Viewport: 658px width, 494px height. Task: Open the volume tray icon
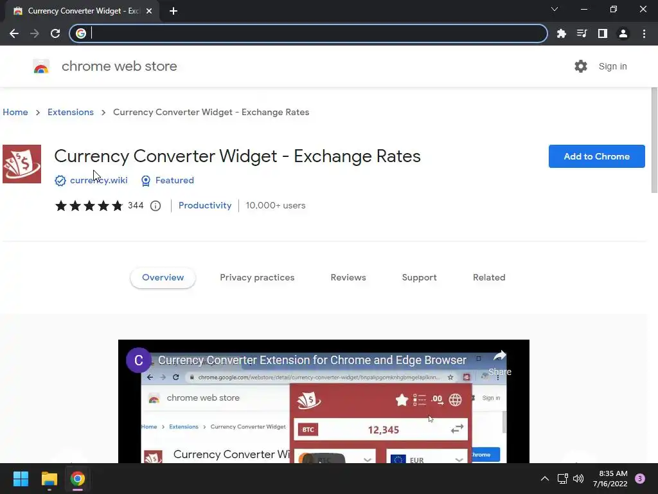579,479
